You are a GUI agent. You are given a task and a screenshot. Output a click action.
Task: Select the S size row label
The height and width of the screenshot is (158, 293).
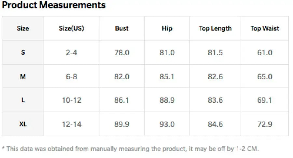(x=23, y=52)
